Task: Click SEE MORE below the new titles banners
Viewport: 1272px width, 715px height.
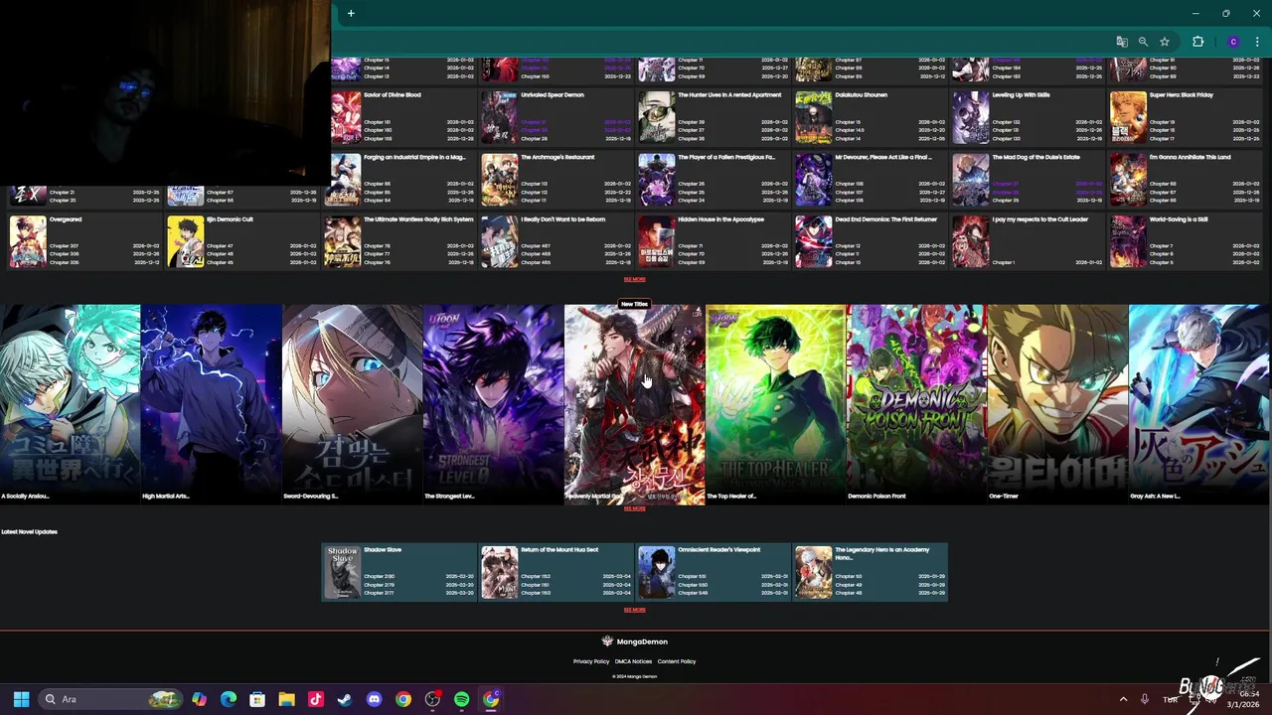Action: coord(634,508)
